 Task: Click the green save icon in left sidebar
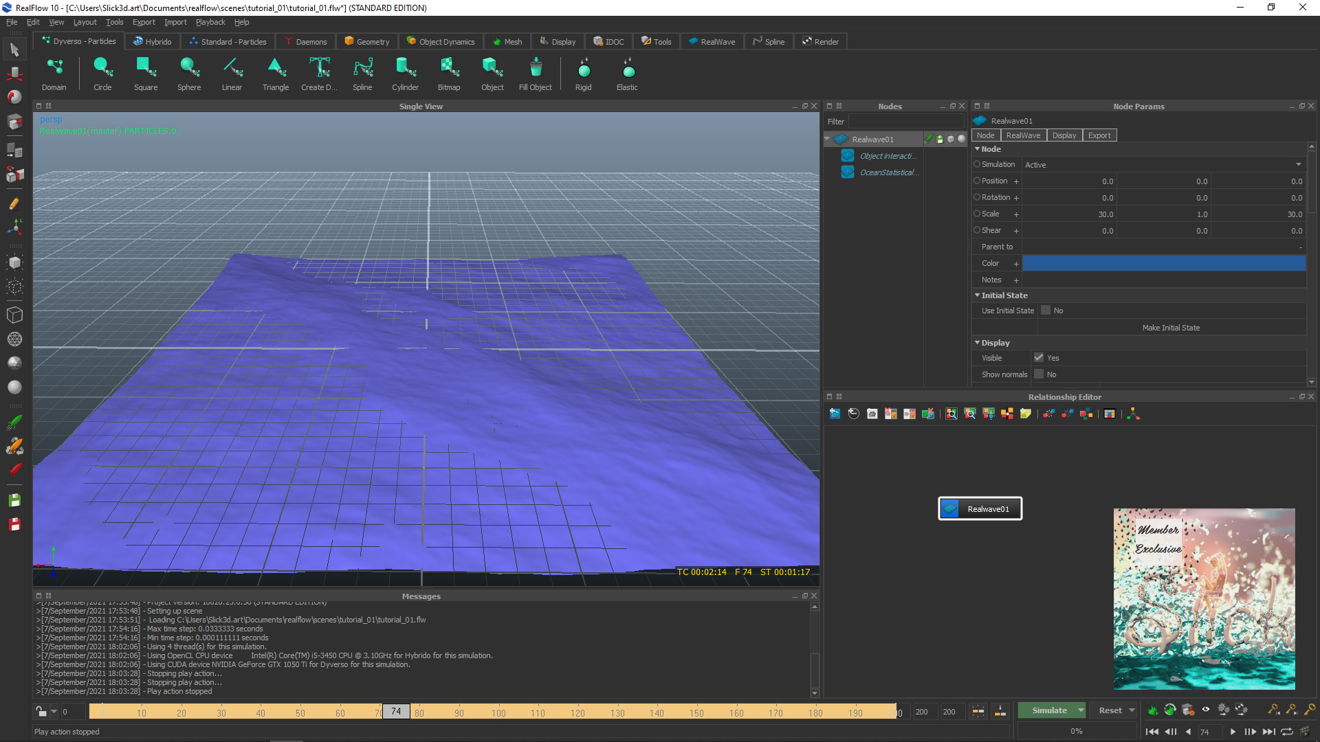(14, 500)
